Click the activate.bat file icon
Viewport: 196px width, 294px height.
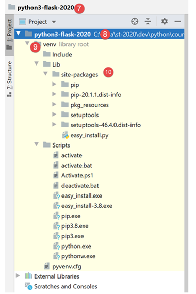point(56,165)
